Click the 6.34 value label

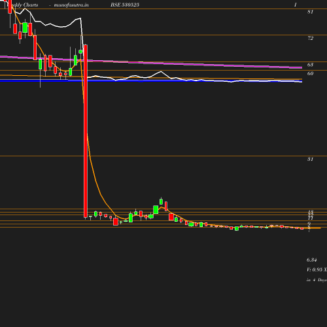point(311,260)
